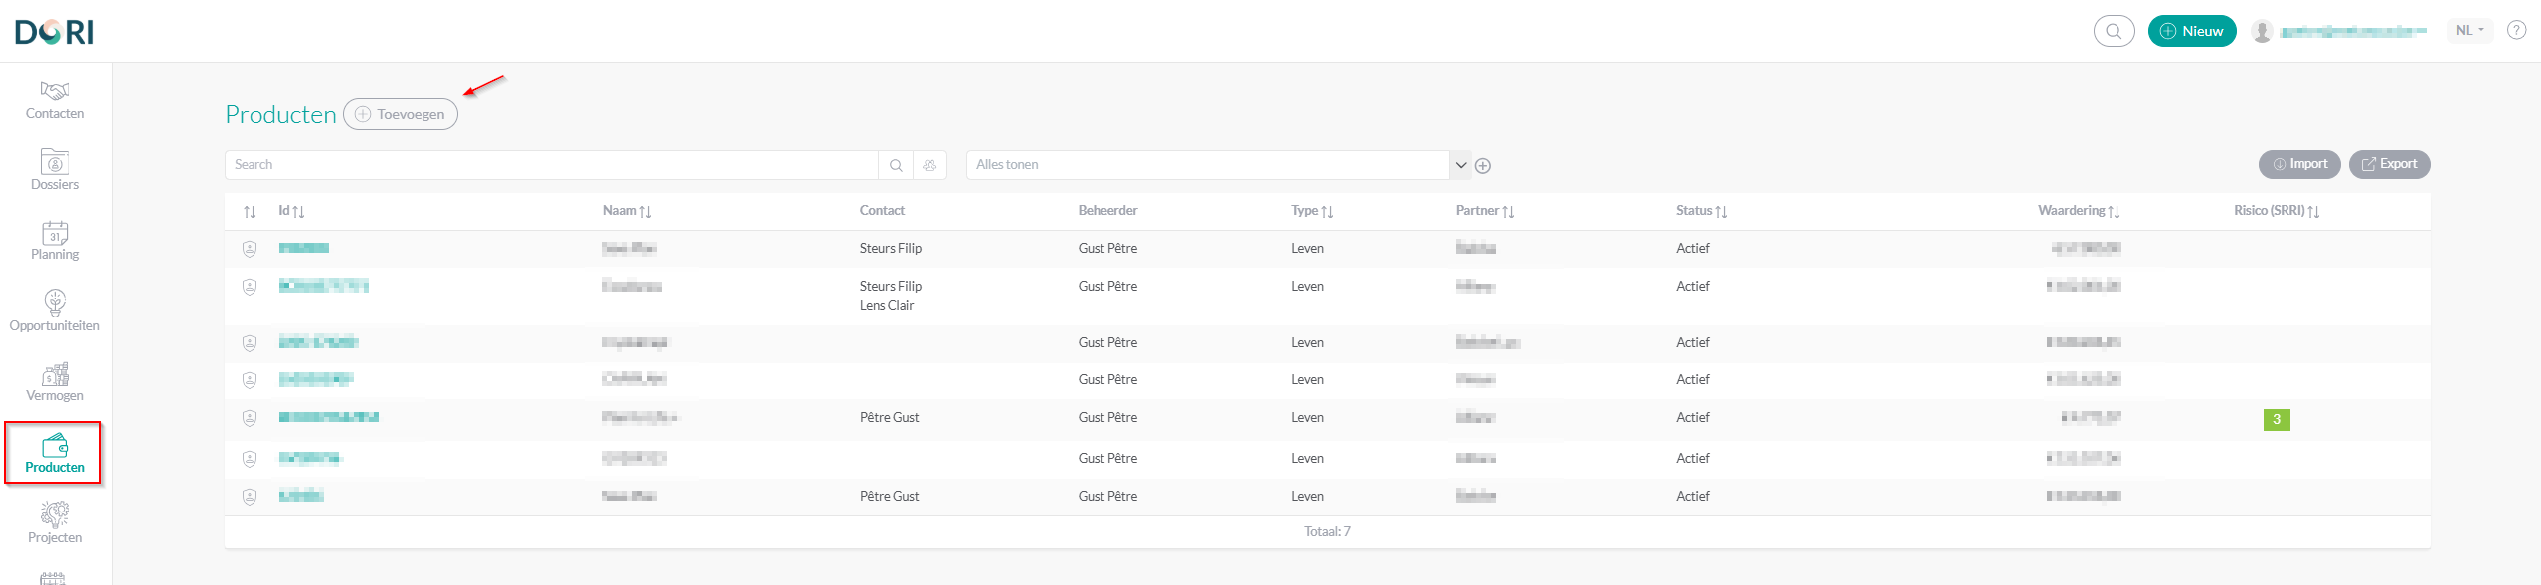Open Projecten gear icon in sidebar
Screen dimensions: 2541x585
55,514
